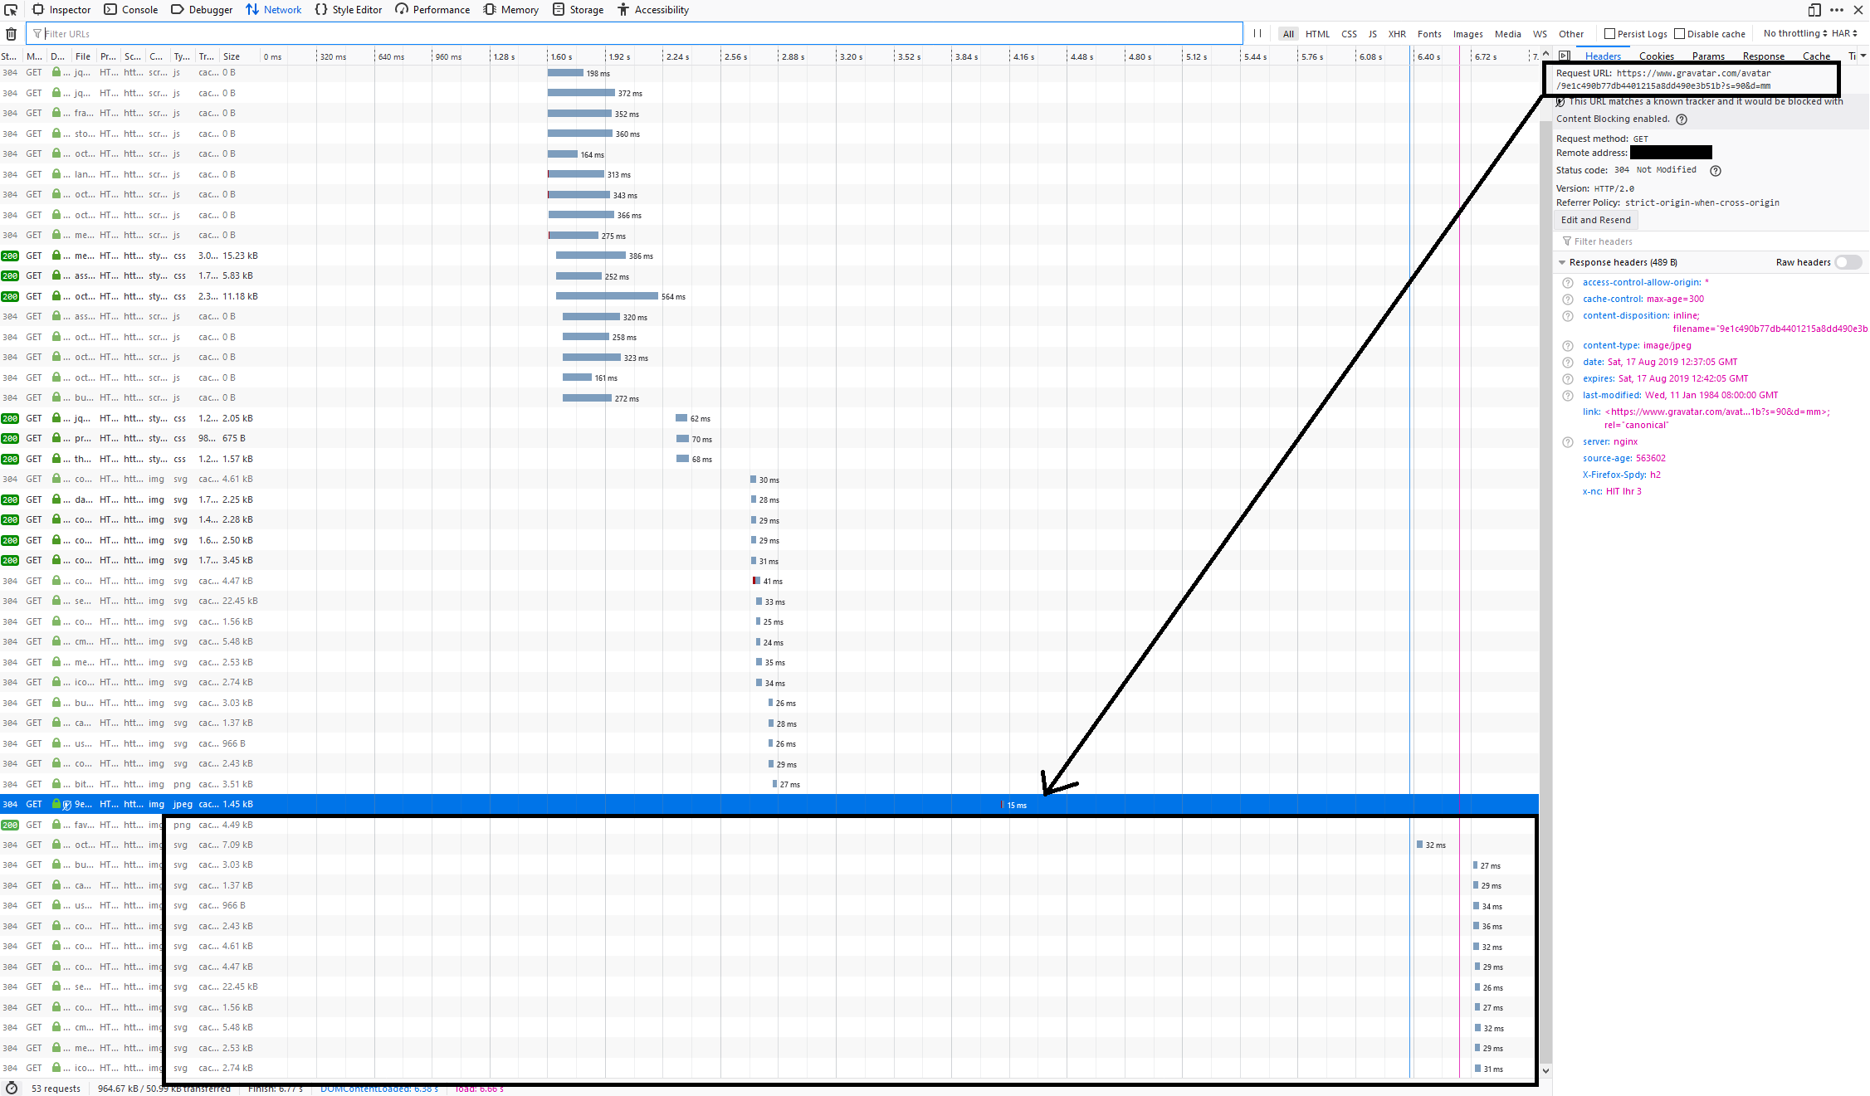Click the responsive design mode icon
Image resolution: width=1870 pixels, height=1096 pixels.
1814,10
